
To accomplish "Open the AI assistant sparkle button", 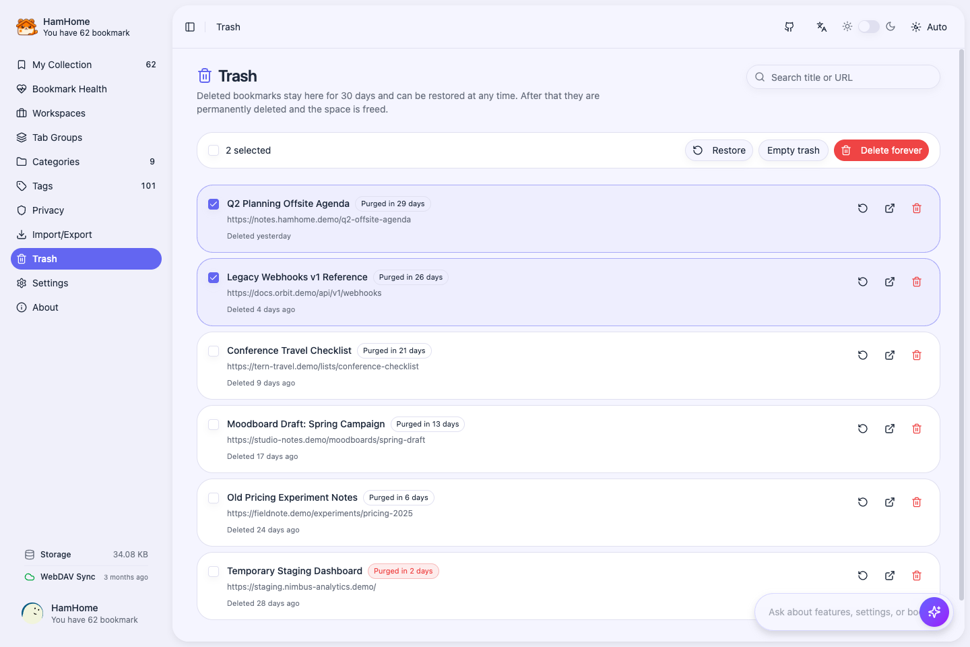I will (x=934, y=612).
